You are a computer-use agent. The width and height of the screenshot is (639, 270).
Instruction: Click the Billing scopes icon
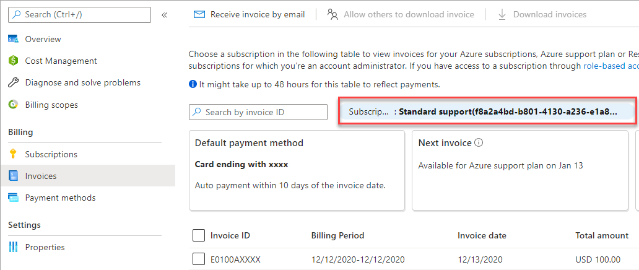[x=13, y=105]
